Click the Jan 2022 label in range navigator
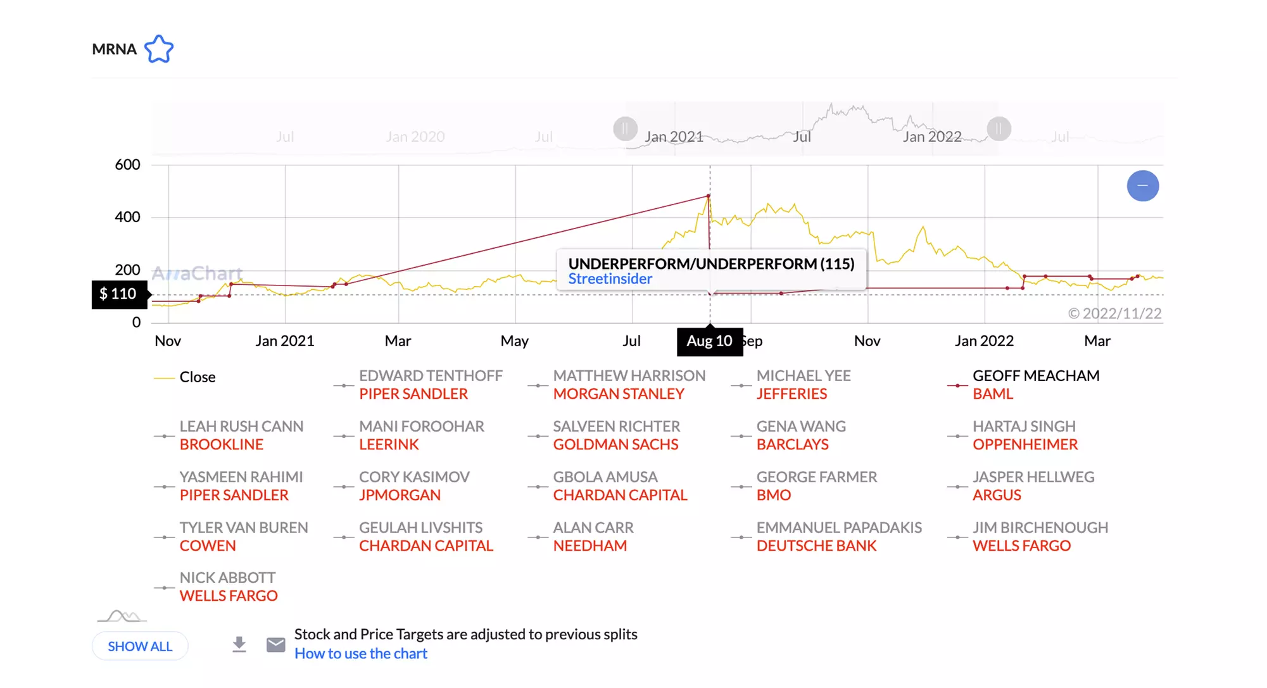 click(x=932, y=137)
